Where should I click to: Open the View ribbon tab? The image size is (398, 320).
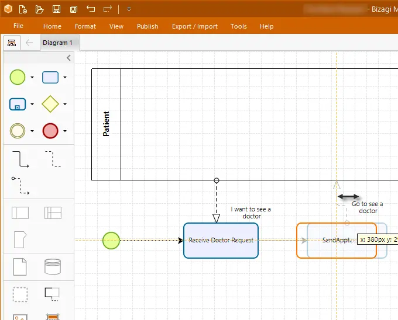click(x=116, y=26)
